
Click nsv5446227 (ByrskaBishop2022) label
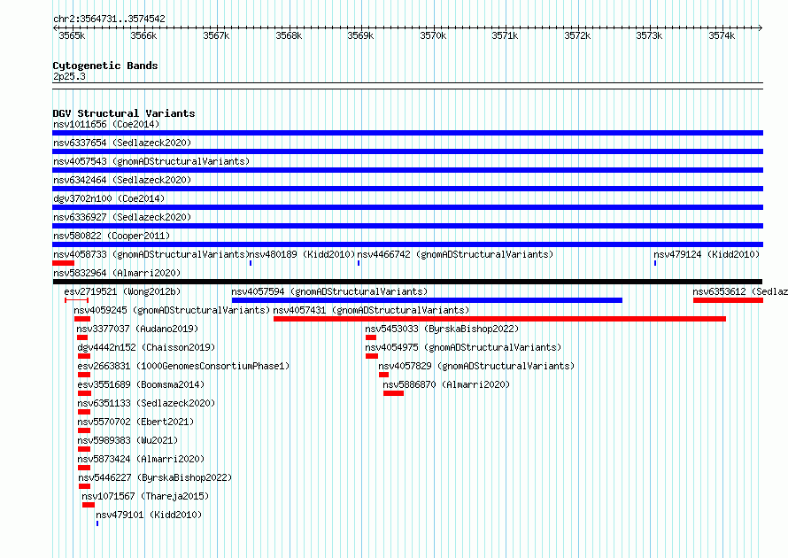(x=155, y=477)
